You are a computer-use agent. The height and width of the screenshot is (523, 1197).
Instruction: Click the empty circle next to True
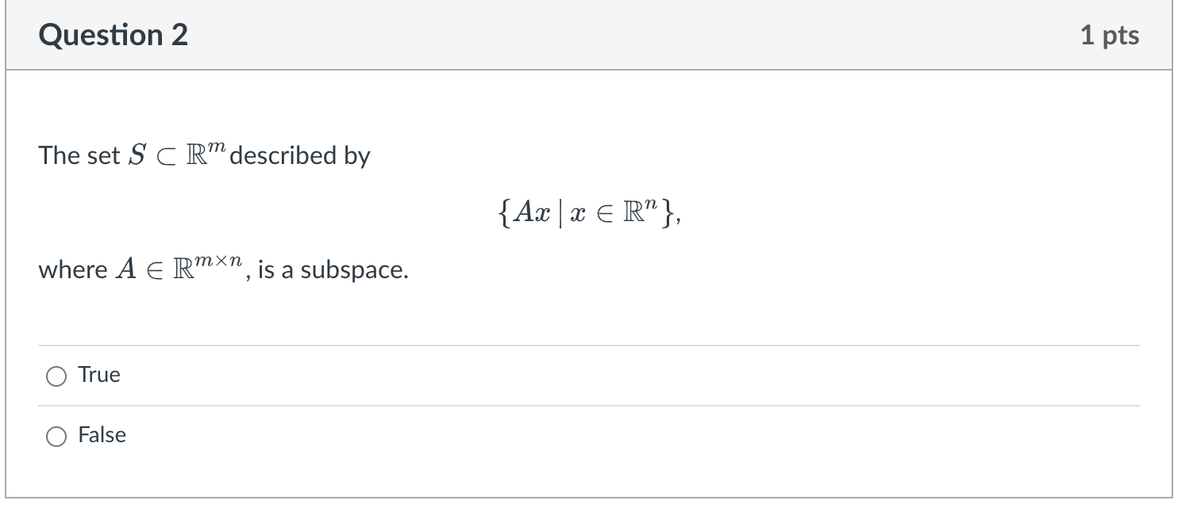[x=56, y=376]
